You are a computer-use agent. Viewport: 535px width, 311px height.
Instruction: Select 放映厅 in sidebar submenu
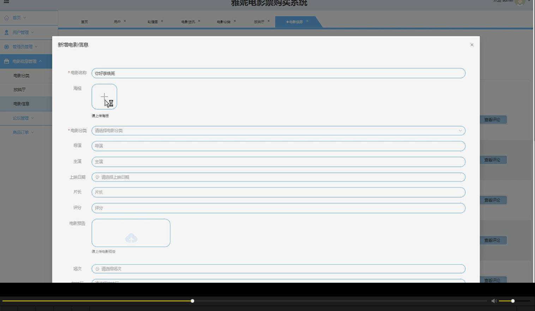20,90
